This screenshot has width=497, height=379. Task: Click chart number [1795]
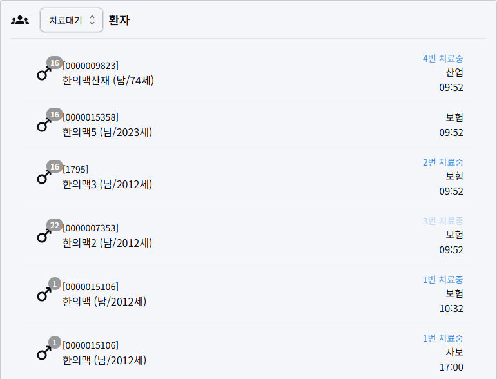[75, 169]
